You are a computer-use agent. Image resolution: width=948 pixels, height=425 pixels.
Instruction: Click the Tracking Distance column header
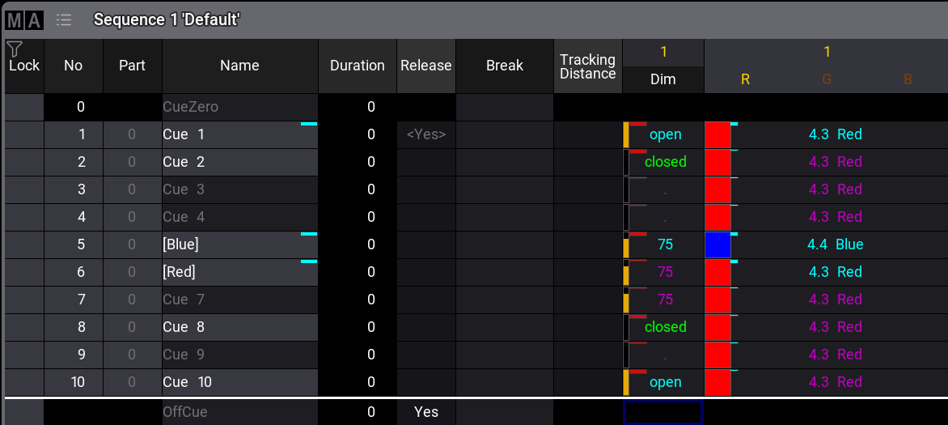587,66
